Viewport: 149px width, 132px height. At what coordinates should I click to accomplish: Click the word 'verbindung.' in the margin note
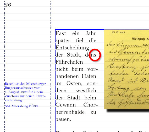coord(14,100)
